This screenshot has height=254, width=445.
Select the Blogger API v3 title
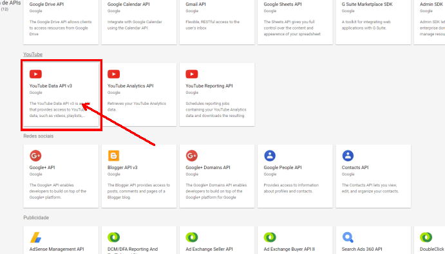[x=122, y=168]
